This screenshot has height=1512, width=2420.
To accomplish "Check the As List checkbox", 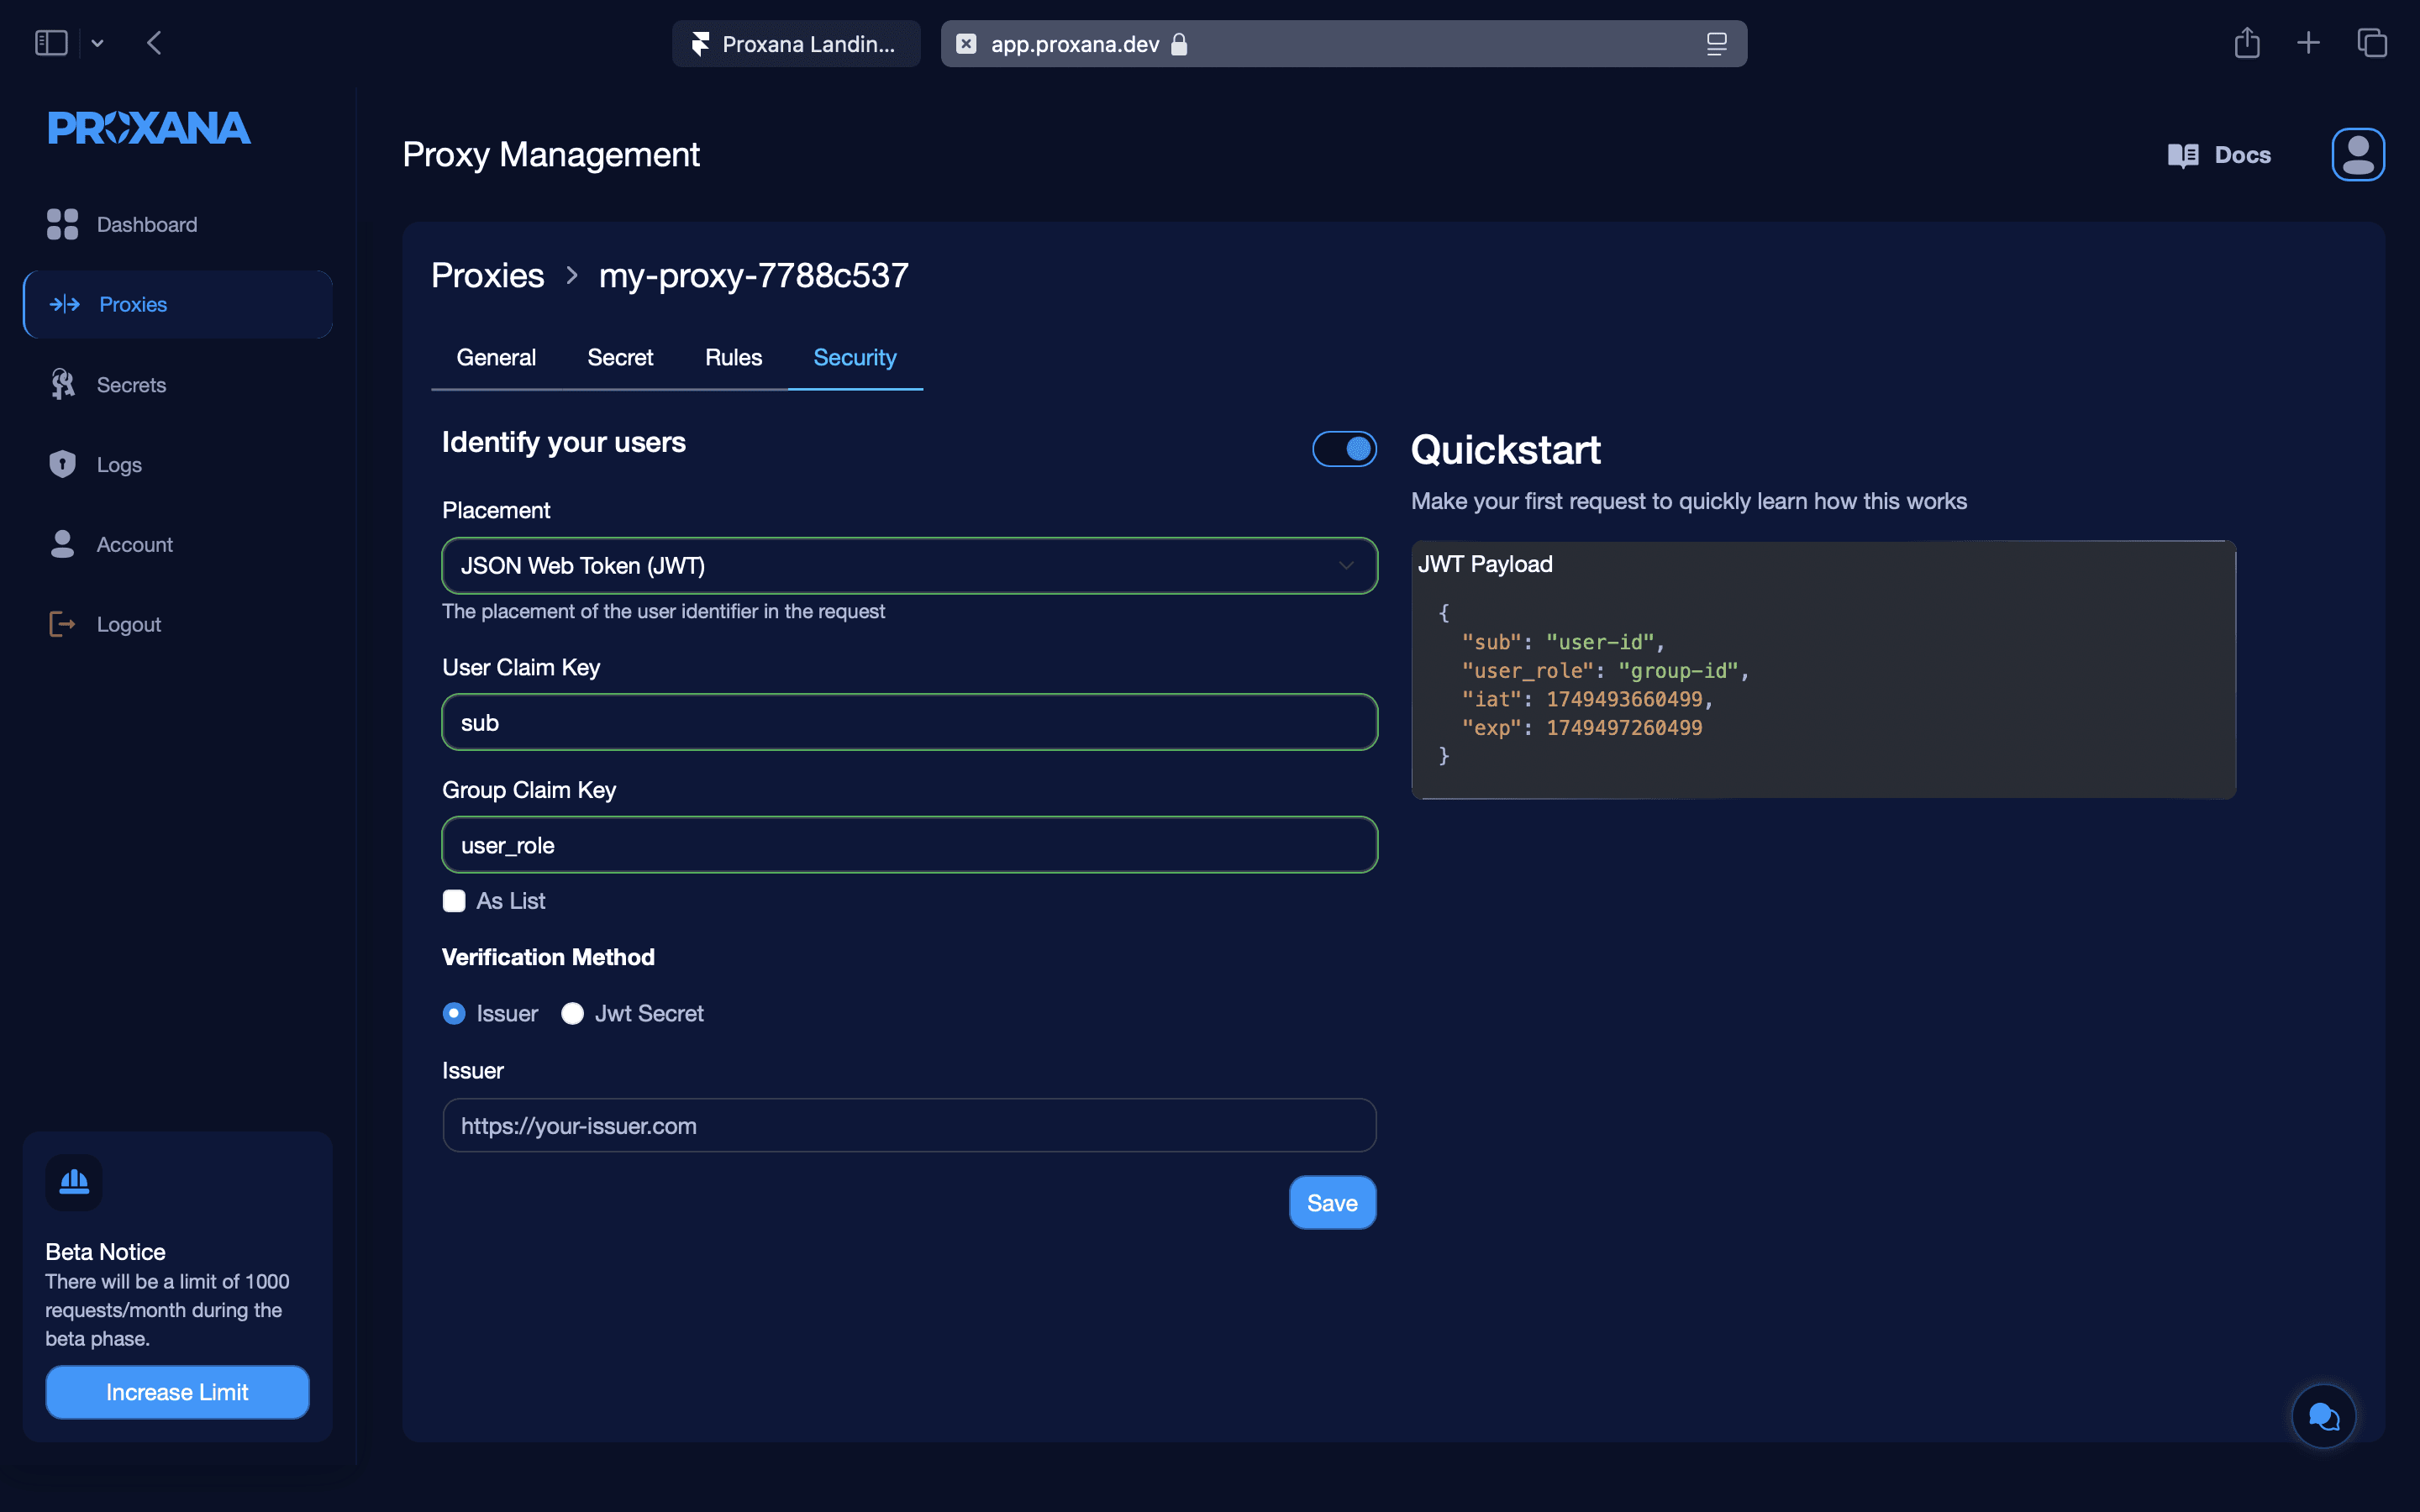I will click(x=454, y=901).
